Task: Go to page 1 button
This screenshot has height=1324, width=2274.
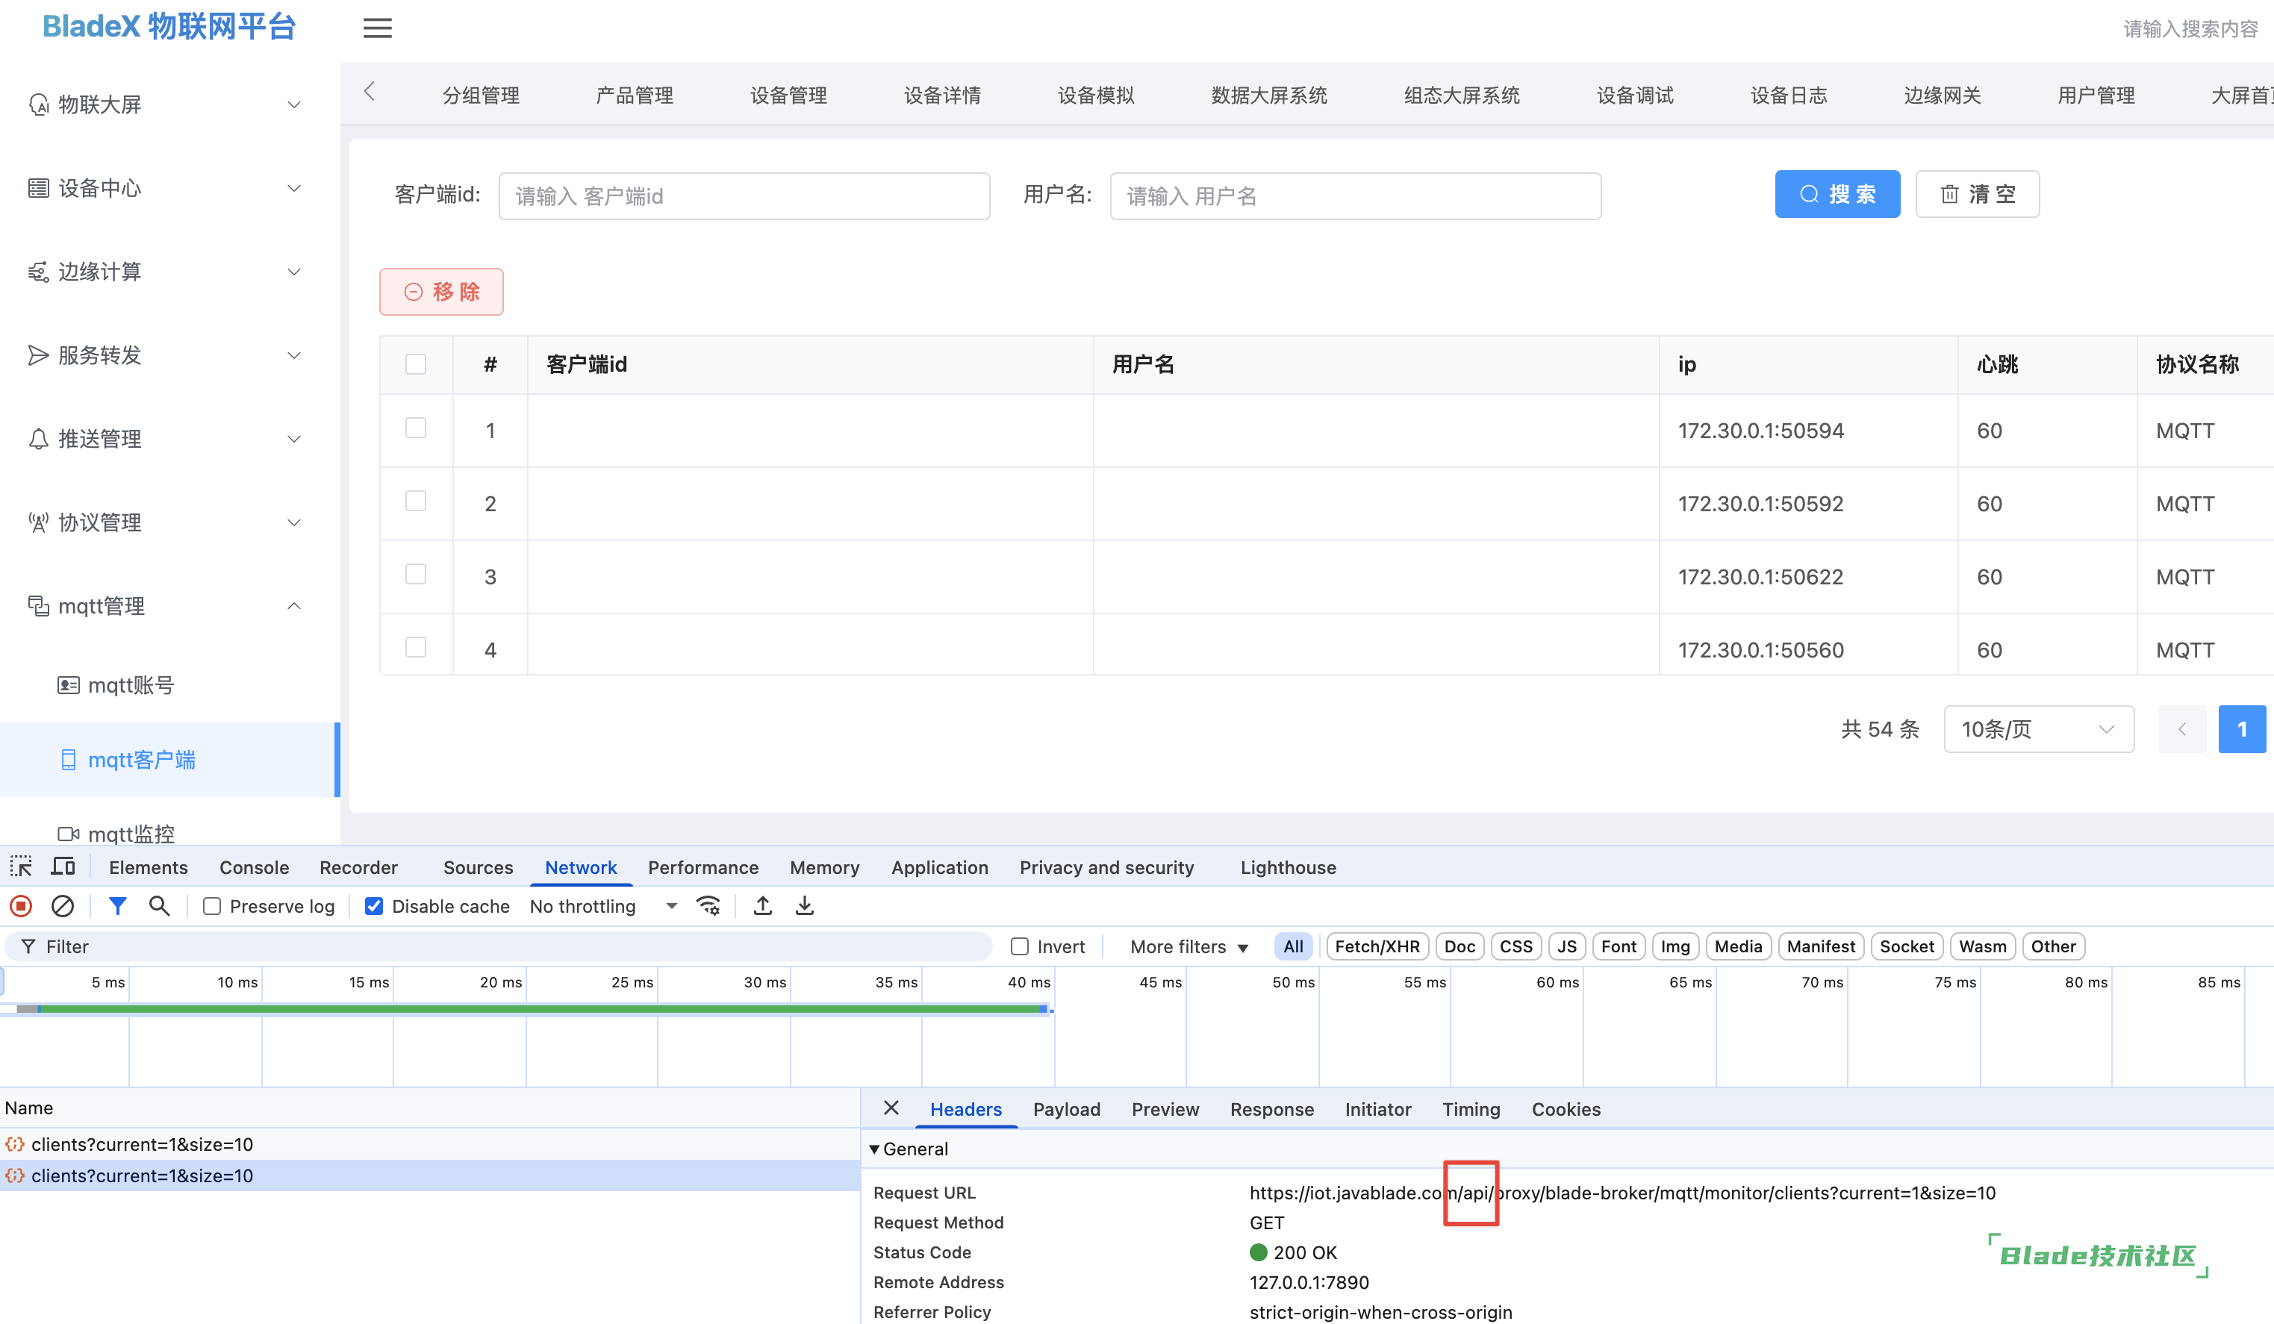Action: pos(2243,728)
